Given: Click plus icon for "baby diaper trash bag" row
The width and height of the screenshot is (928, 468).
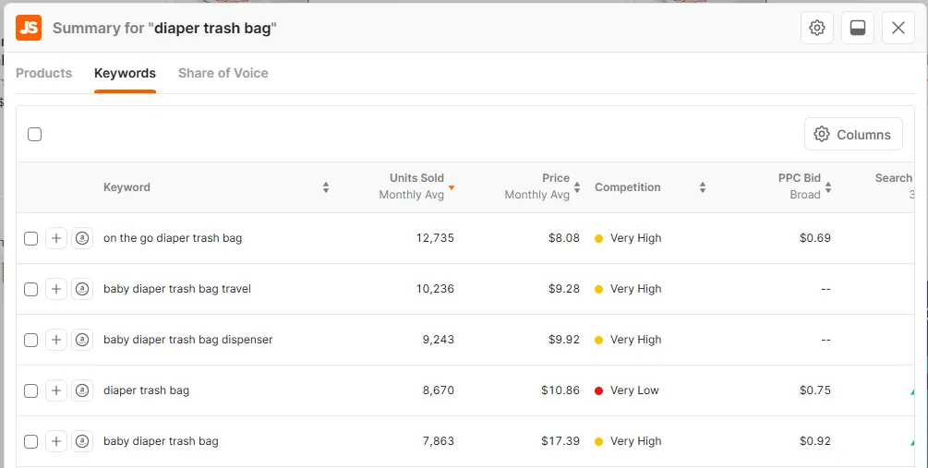Looking at the screenshot, I should pyautogui.click(x=56, y=441).
